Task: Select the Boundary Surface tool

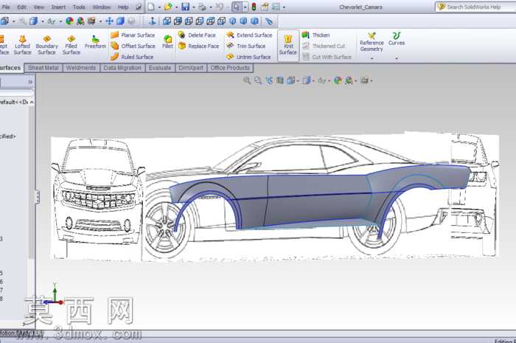Action: coord(46,45)
